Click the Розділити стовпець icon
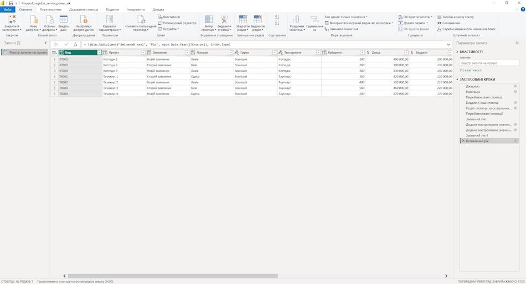 297,19
